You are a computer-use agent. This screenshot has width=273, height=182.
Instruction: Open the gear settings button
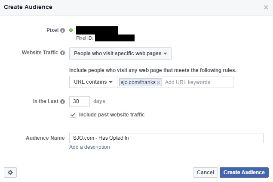(10, 173)
